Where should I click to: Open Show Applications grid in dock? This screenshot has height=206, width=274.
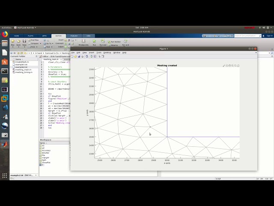tap(5, 176)
